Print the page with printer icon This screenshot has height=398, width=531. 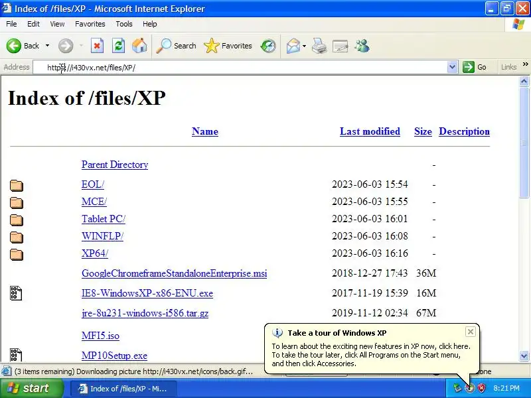pos(319,46)
